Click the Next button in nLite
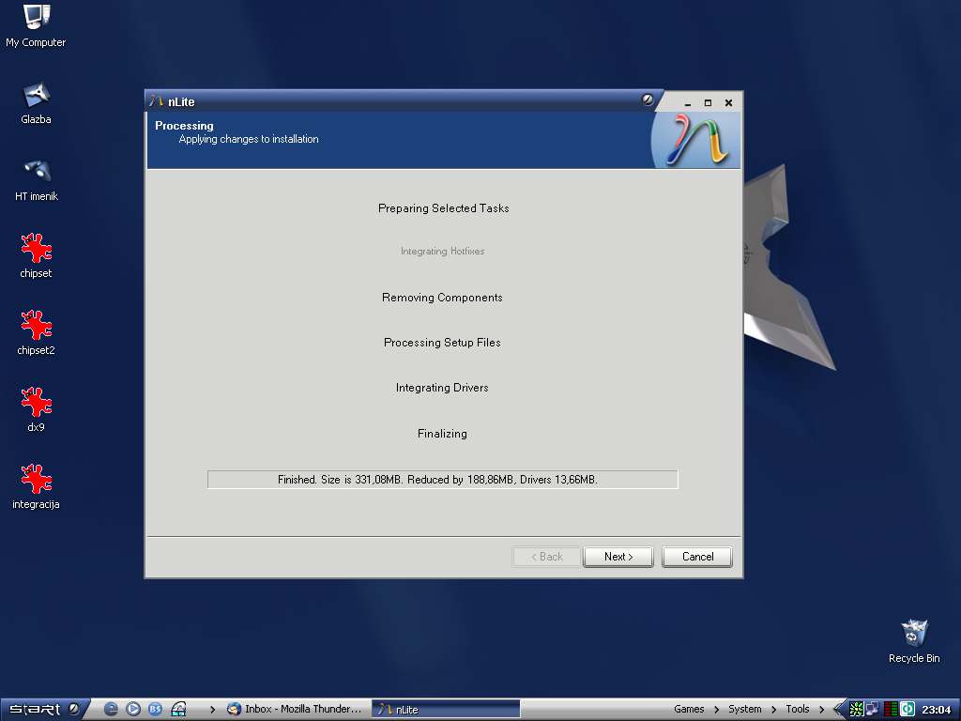961x721 pixels. coord(618,557)
